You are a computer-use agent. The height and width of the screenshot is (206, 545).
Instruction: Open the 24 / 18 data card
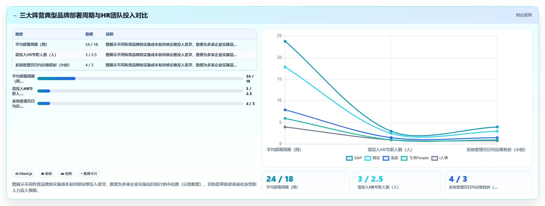click(x=306, y=182)
